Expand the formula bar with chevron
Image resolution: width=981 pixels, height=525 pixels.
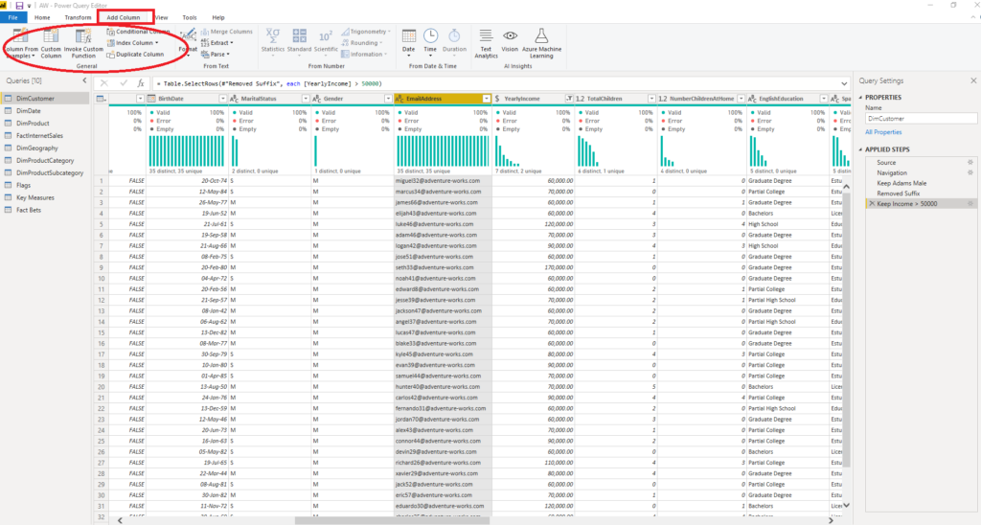(844, 83)
